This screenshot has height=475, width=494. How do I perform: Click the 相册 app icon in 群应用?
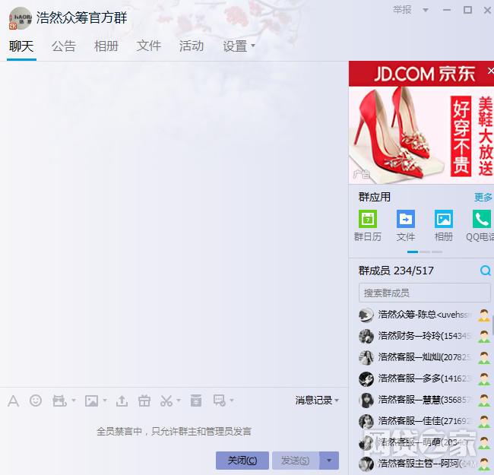(444, 220)
